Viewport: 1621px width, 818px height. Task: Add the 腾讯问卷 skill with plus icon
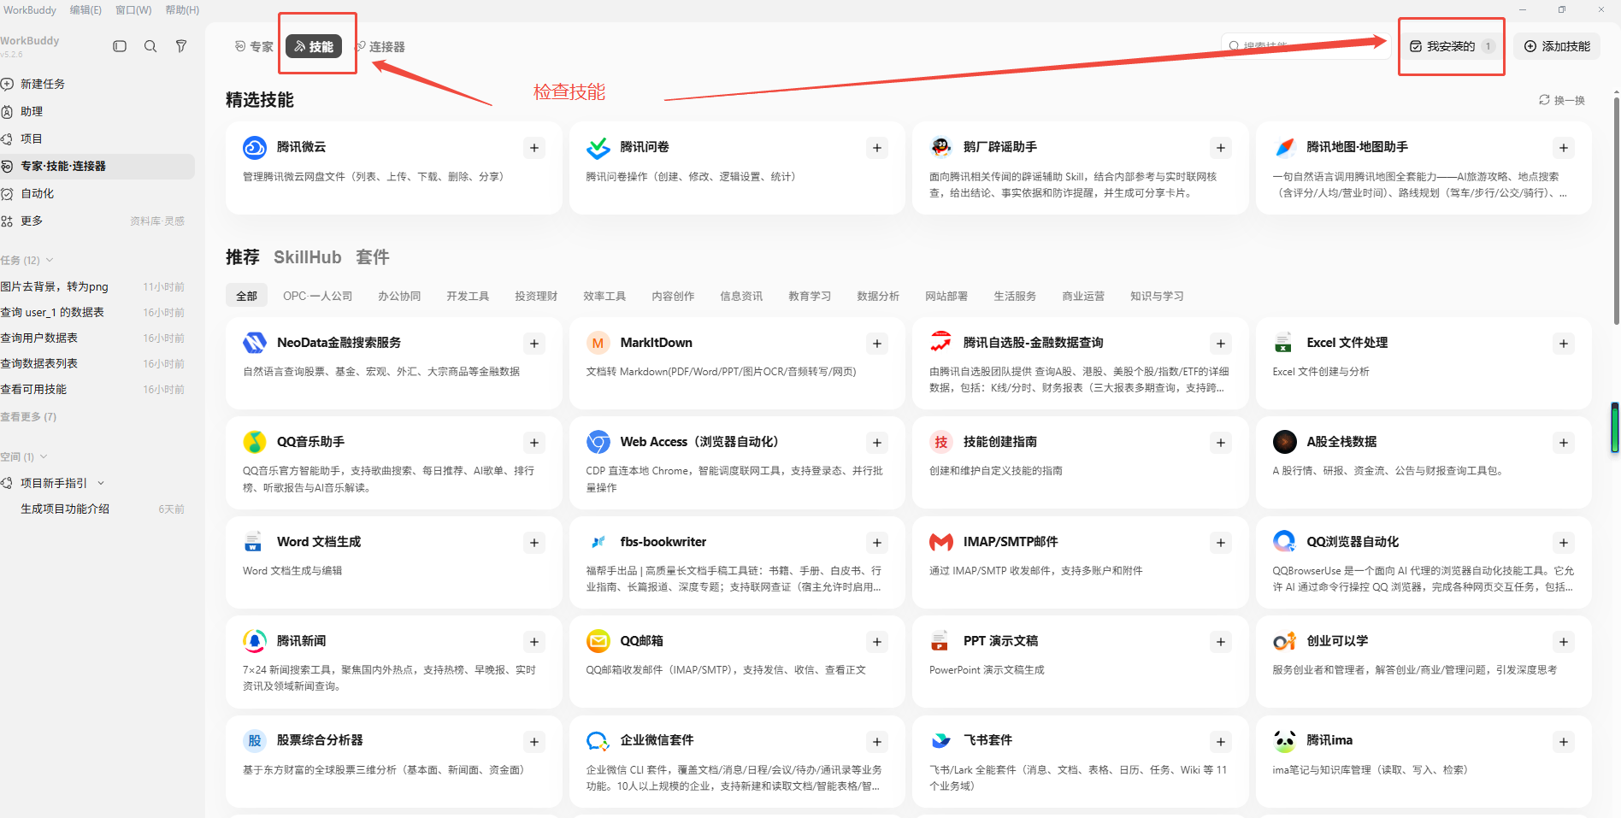click(877, 148)
